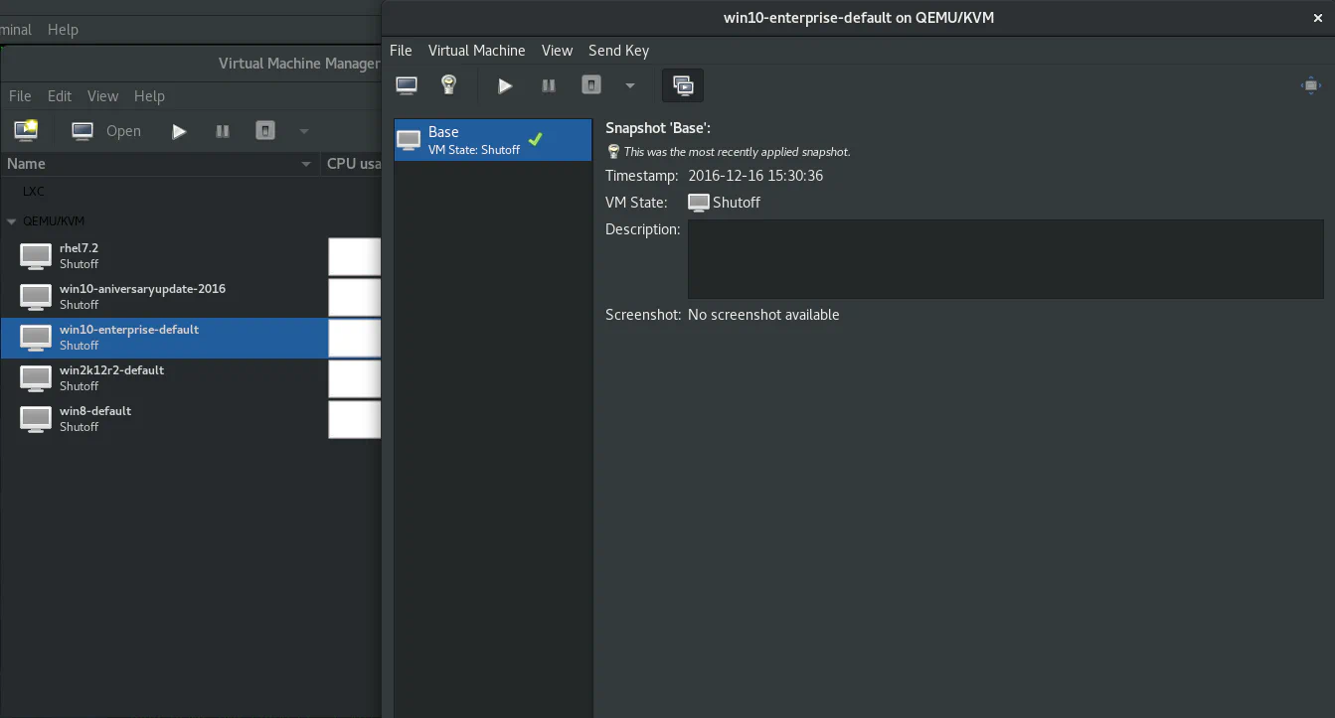Image resolution: width=1335 pixels, height=718 pixels.
Task: Select the win2k12r2-default virtual machine
Action: pos(164,378)
